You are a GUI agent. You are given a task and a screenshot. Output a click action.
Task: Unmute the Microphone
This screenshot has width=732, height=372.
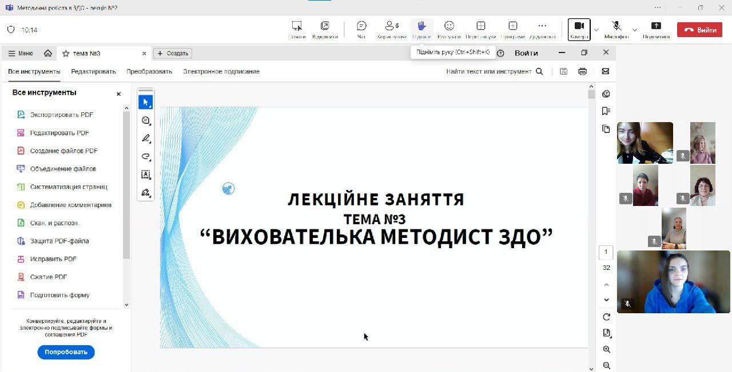click(x=616, y=29)
